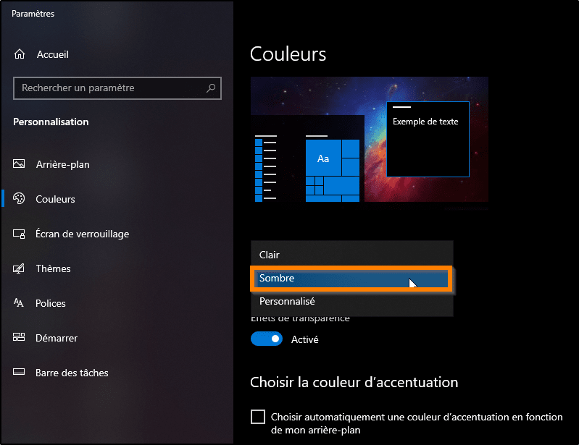Go to Accueil home page
Screen dimensions: 579x445
click(53, 54)
